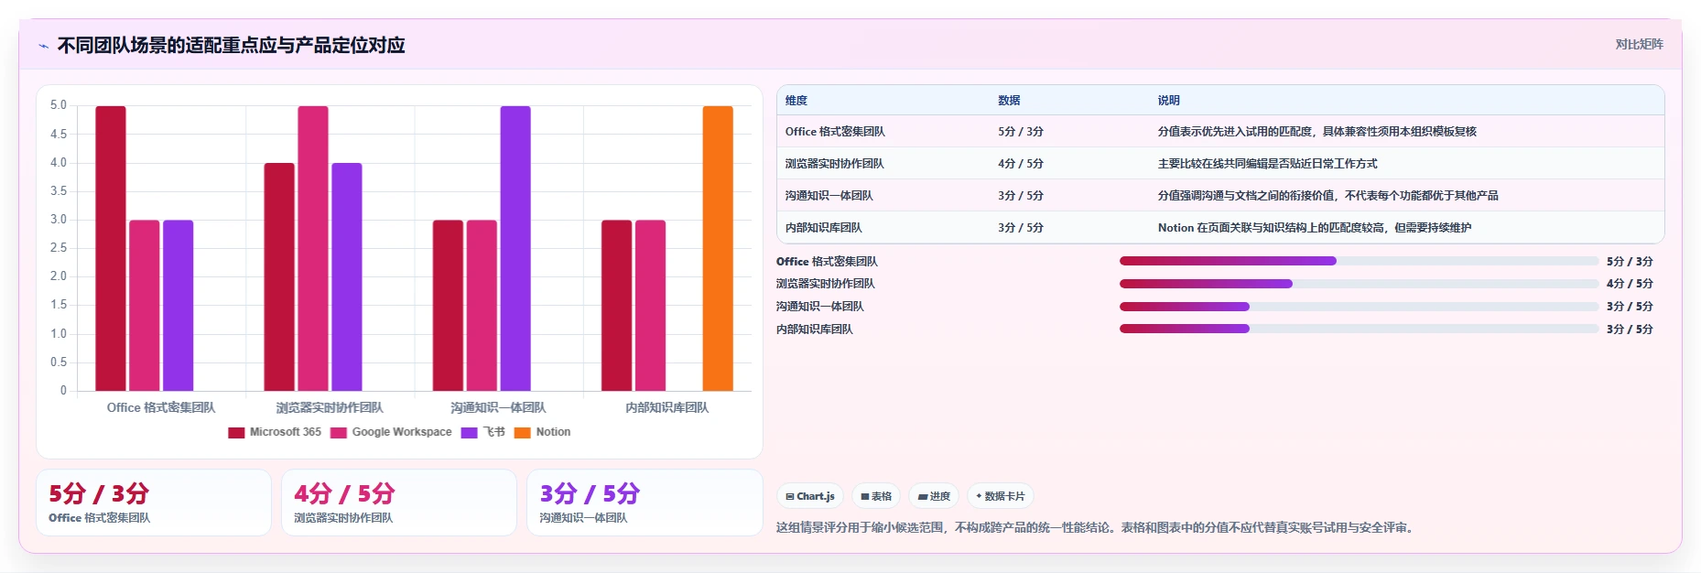Viewport: 1701px width, 573px height.
Task: Click the 沟通知识一体团队 chart axis label
Action: 498,407
